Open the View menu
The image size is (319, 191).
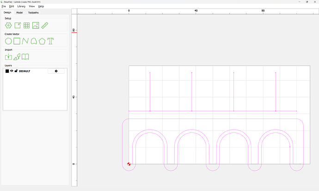(32, 6)
